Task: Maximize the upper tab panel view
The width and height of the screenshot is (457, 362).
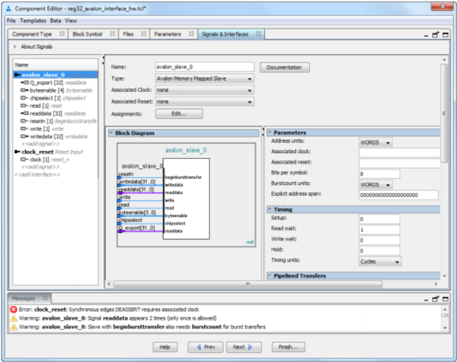Action: (446, 35)
